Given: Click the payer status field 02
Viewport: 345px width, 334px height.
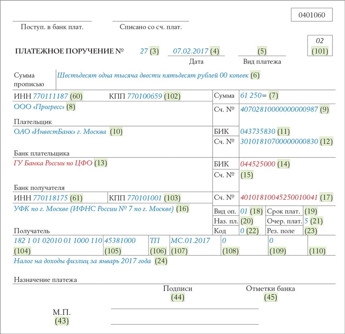Looking at the screenshot, I should tap(320, 41).
